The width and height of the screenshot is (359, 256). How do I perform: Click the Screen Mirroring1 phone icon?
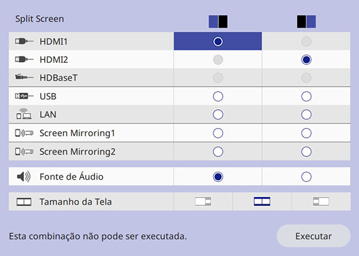(x=24, y=133)
